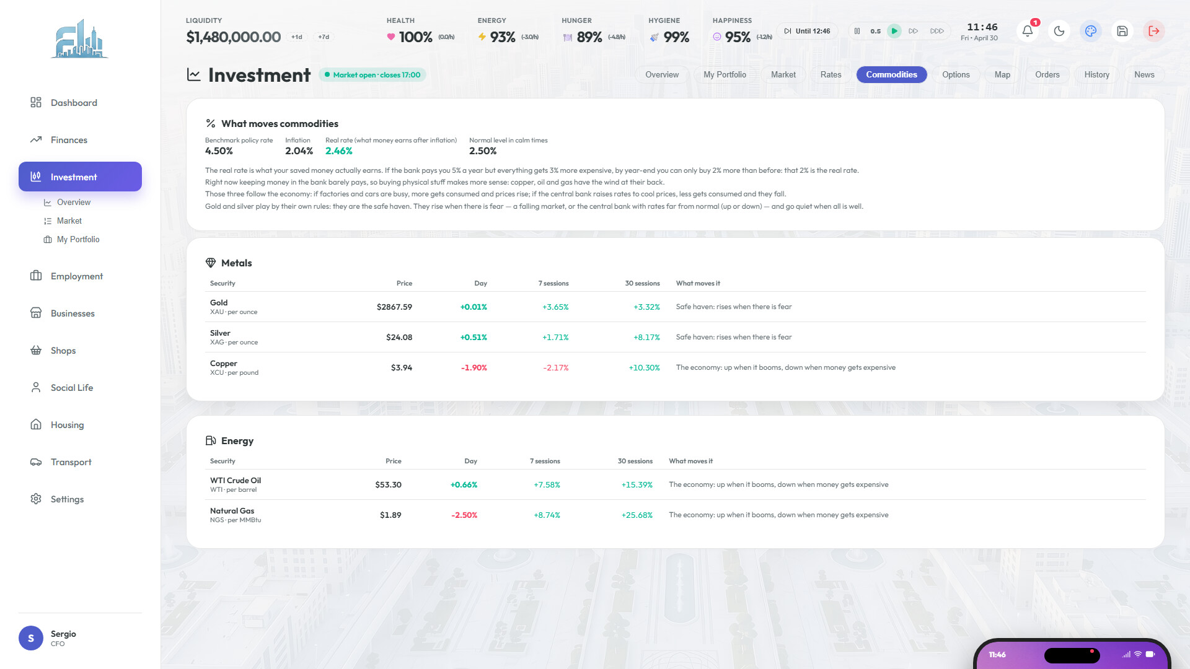Open Settings in sidebar
Screen dimensions: 1190x669
pos(80,499)
